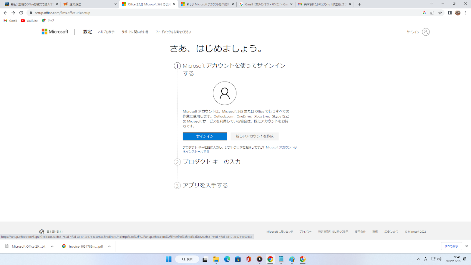Screen dimensions: 471x265
Task: Click プロダクト キーの入力 step heading
Action: pyautogui.click(x=212, y=162)
